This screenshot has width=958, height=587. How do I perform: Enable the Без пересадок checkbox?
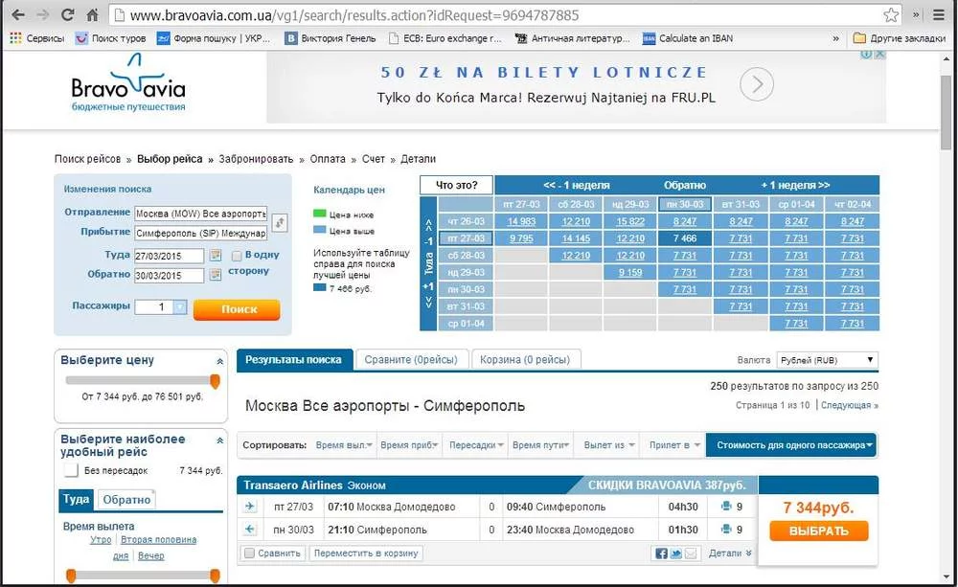tap(71, 470)
